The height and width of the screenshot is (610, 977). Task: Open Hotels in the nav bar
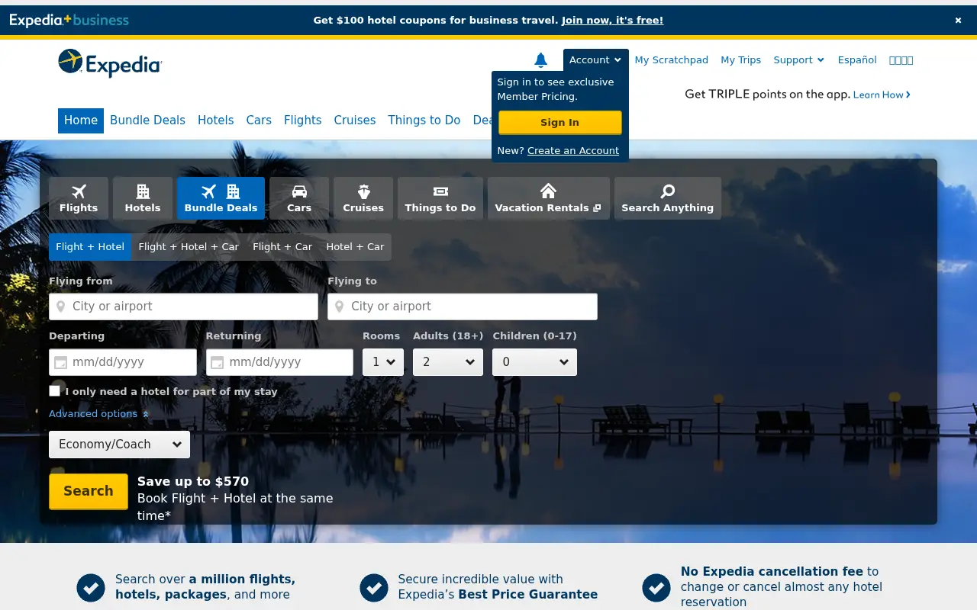[215, 120]
